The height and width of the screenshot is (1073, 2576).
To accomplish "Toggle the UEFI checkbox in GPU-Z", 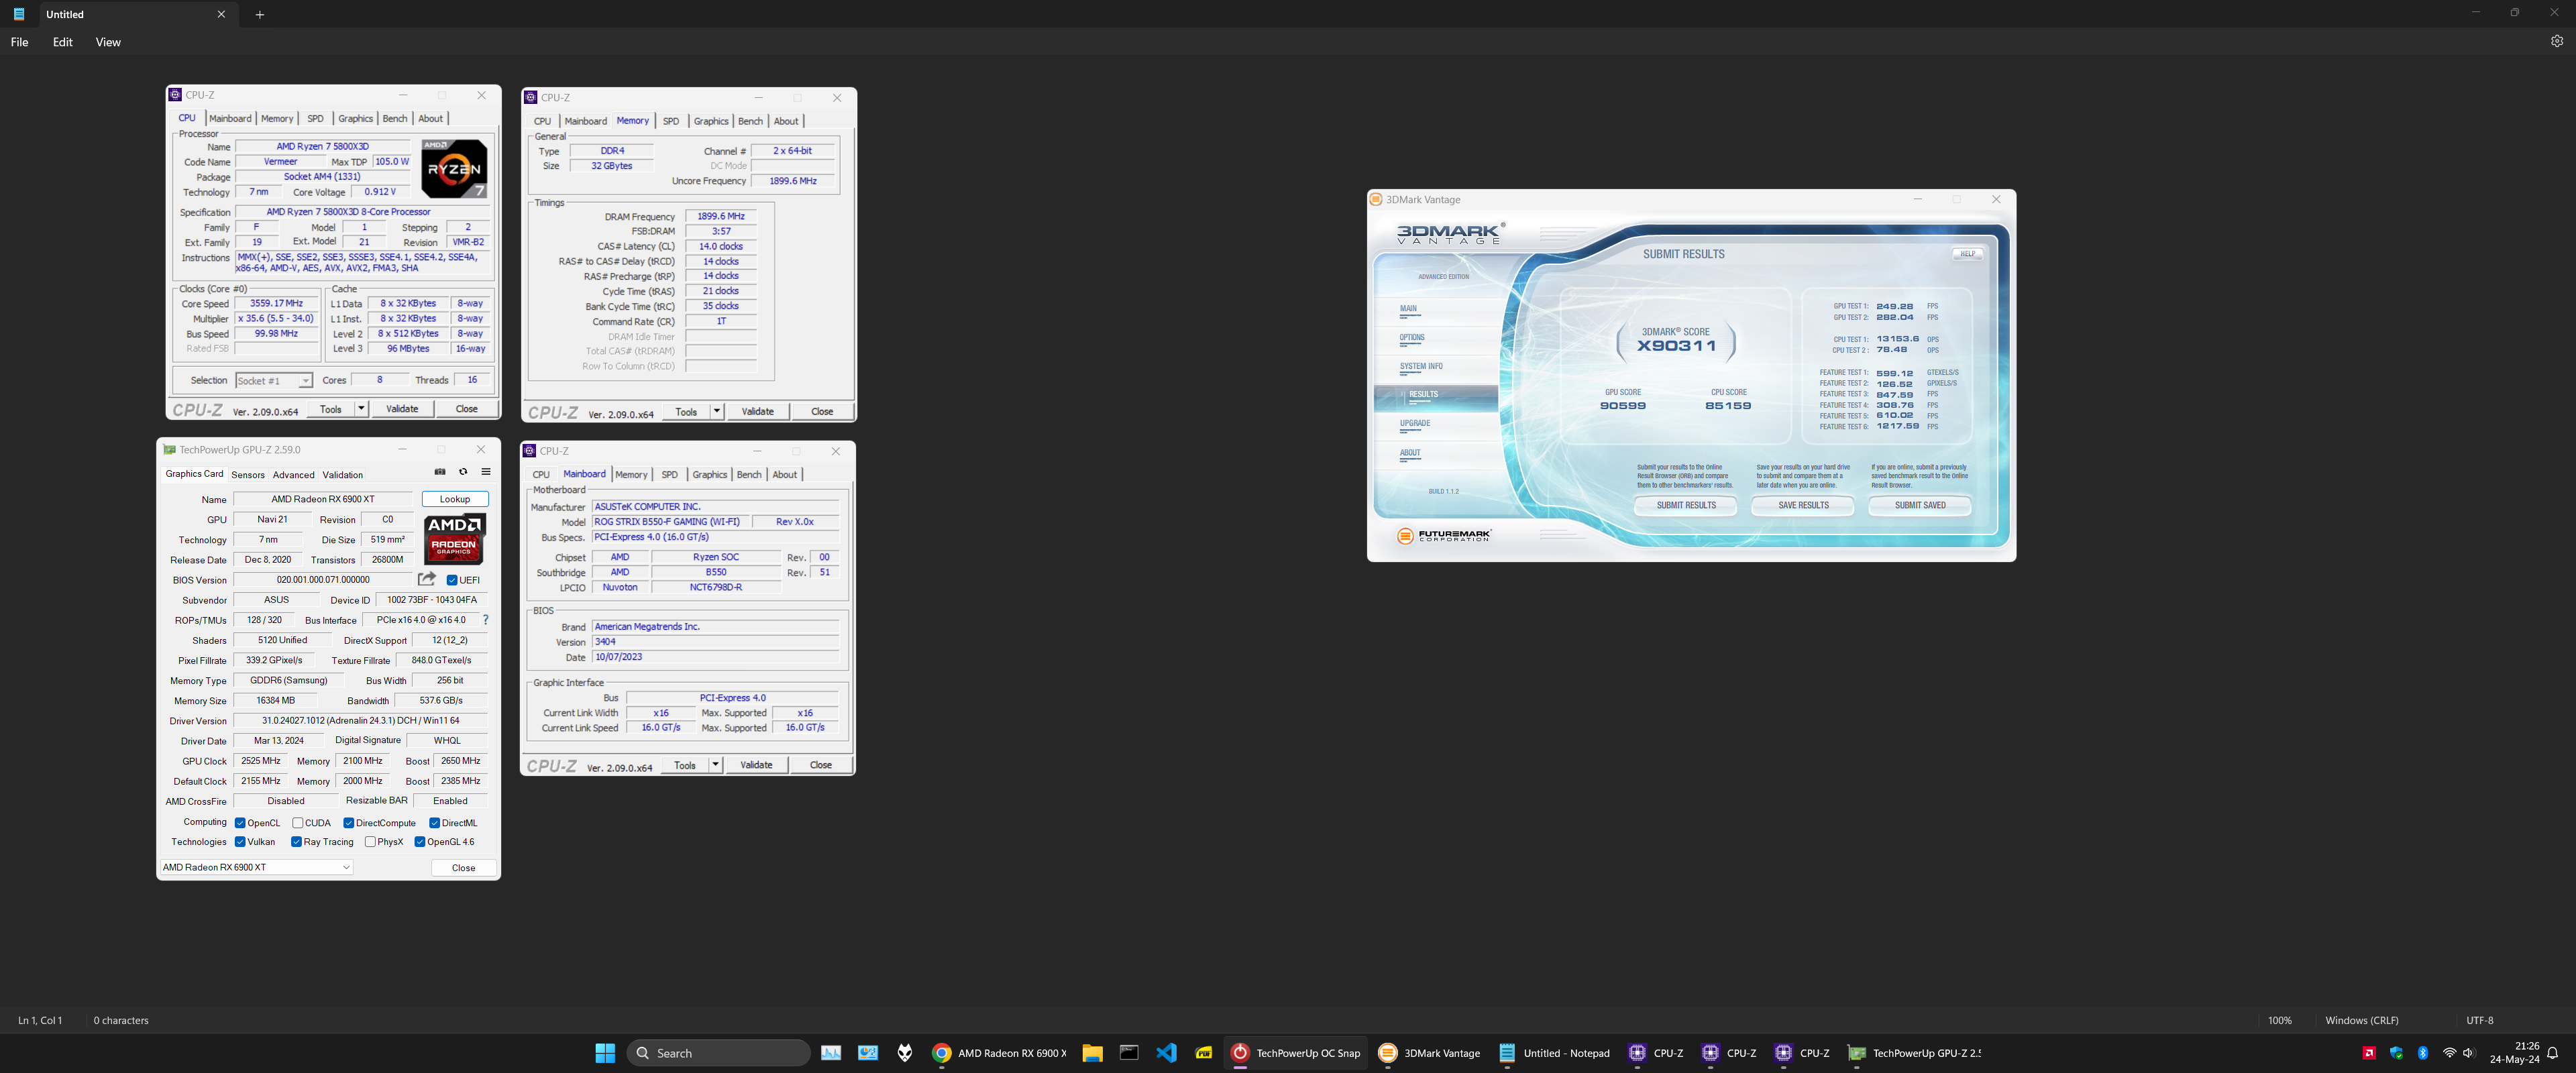I will coord(452,580).
